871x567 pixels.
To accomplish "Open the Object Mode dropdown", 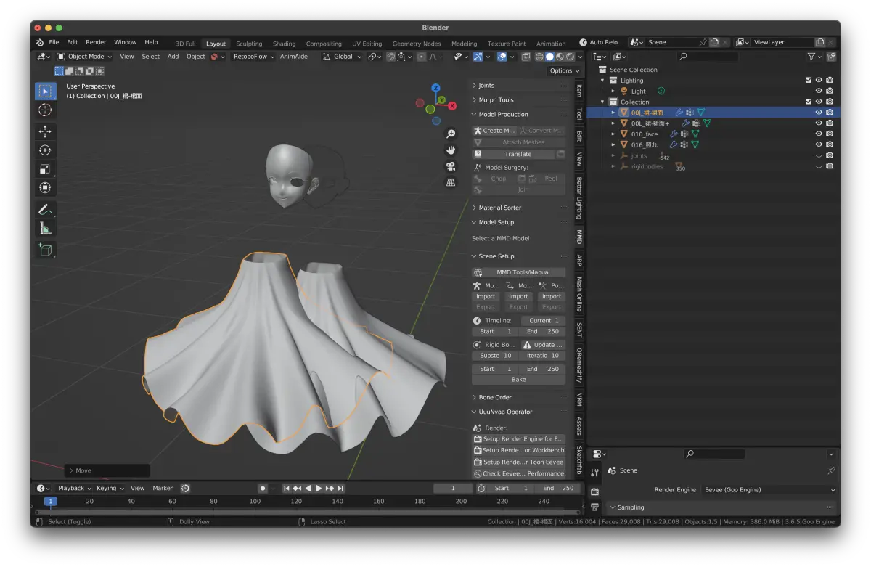I will [x=85, y=57].
